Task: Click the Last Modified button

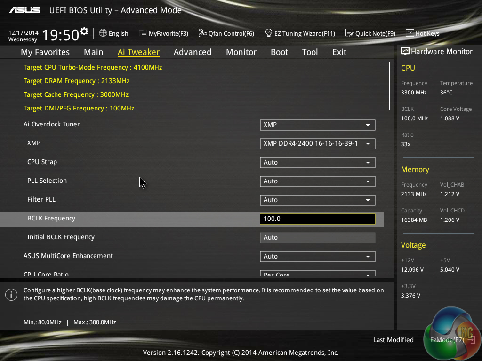Action: 393,340
